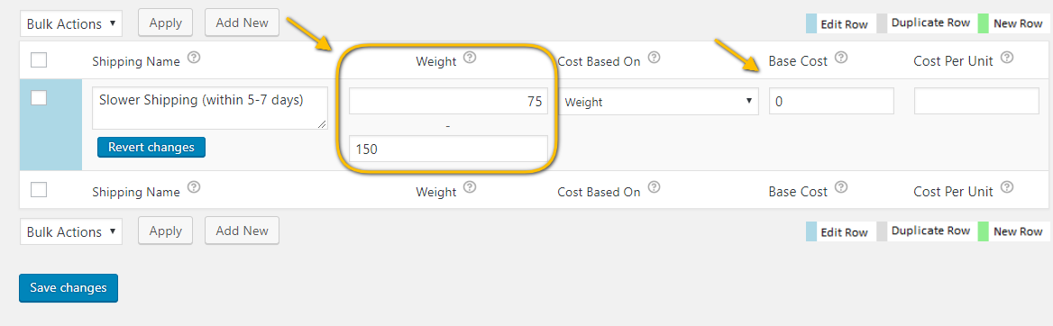Viewport: 1053px width, 326px height.
Task: Click the top Add New button
Action: (242, 23)
